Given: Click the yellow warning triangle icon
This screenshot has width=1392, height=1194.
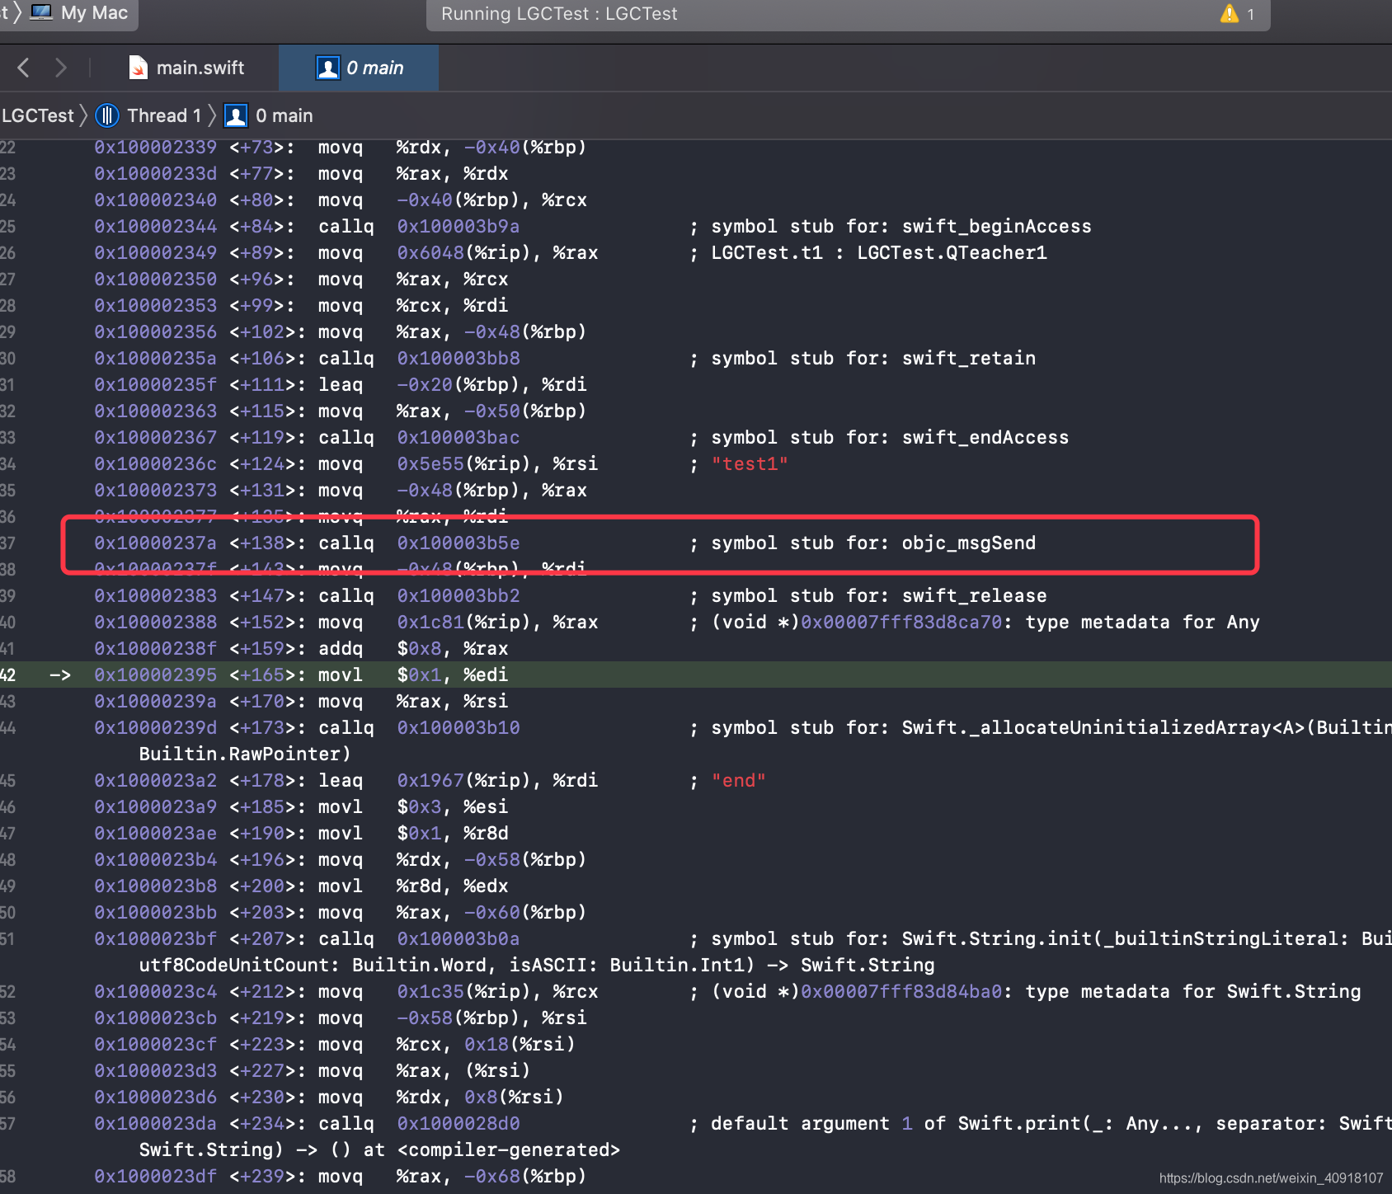Looking at the screenshot, I should [x=1229, y=14].
